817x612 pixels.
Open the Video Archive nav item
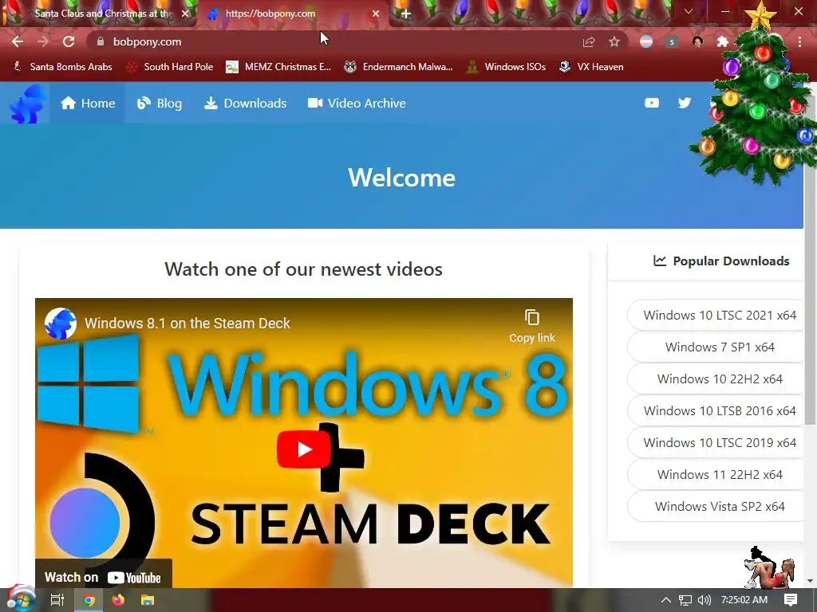357,103
